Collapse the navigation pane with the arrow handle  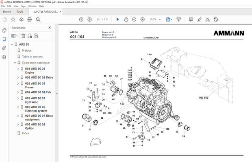[x=57, y=94]
